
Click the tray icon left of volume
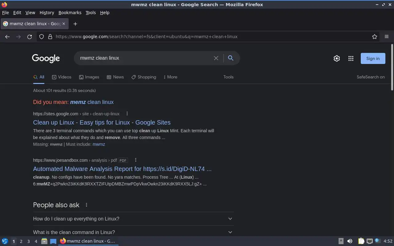coord(341,241)
